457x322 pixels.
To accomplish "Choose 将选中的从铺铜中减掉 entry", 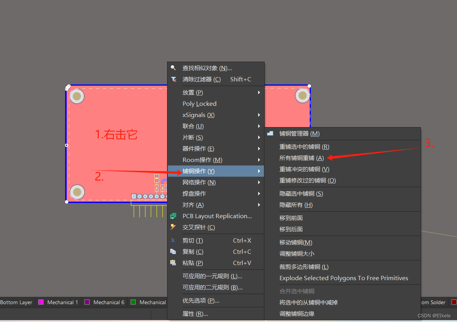I will [x=343, y=303].
